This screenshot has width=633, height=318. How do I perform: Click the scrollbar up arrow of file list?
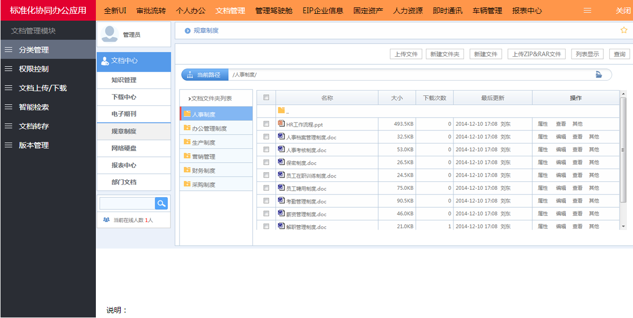point(623,94)
